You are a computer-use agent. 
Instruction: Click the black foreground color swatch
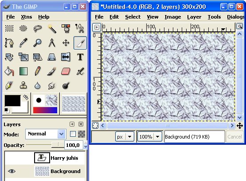pos(12,100)
